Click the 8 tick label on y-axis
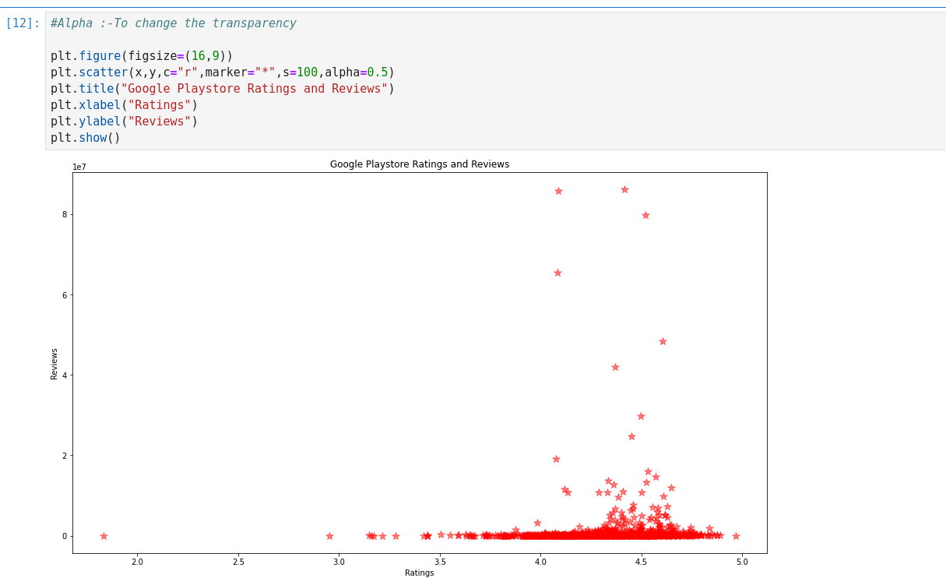Viewport: 946px width, 578px height. pyautogui.click(x=65, y=214)
